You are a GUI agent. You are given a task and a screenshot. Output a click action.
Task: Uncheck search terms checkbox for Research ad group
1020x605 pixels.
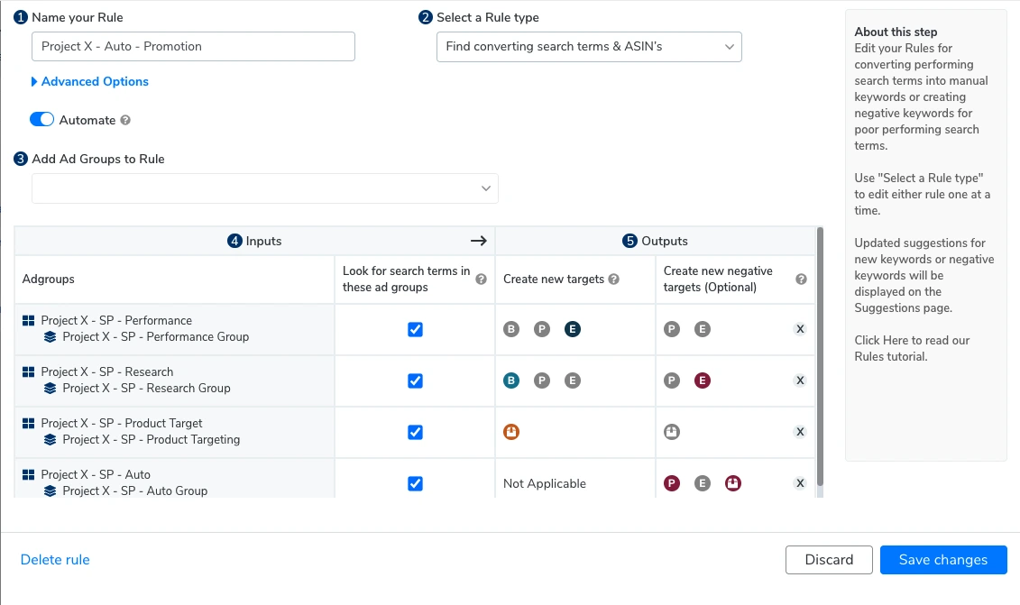[415, 380]
